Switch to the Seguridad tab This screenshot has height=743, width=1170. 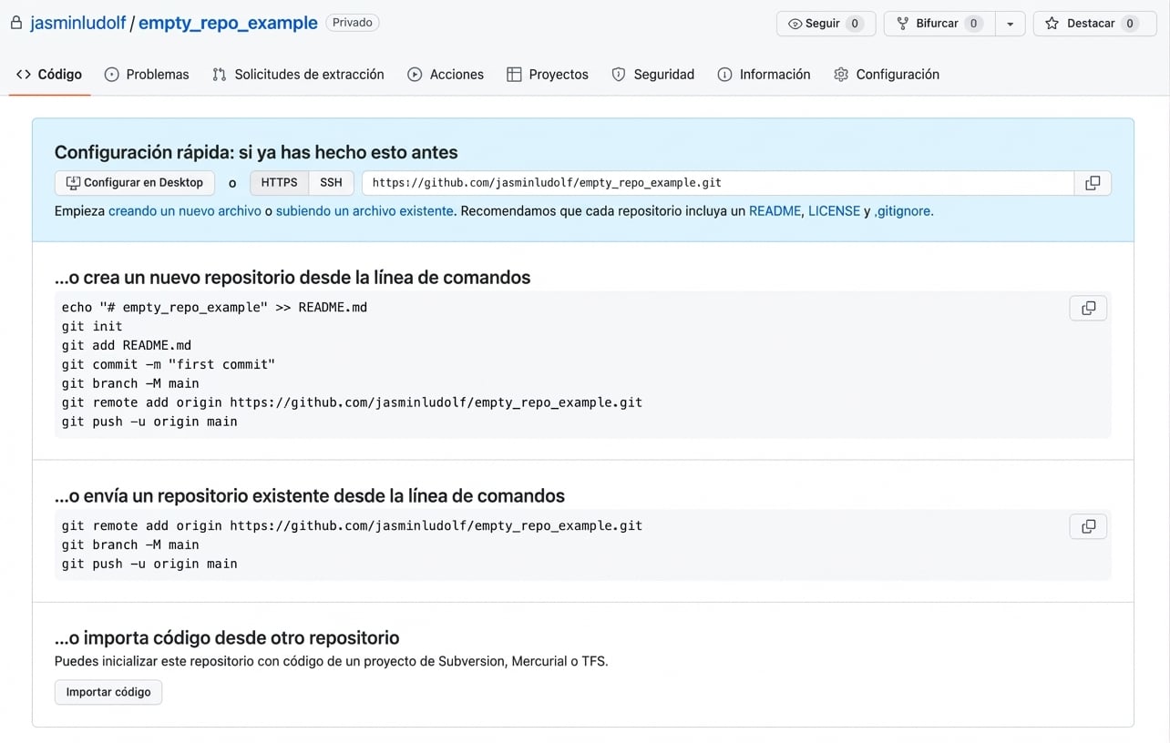tap(652, 75)
